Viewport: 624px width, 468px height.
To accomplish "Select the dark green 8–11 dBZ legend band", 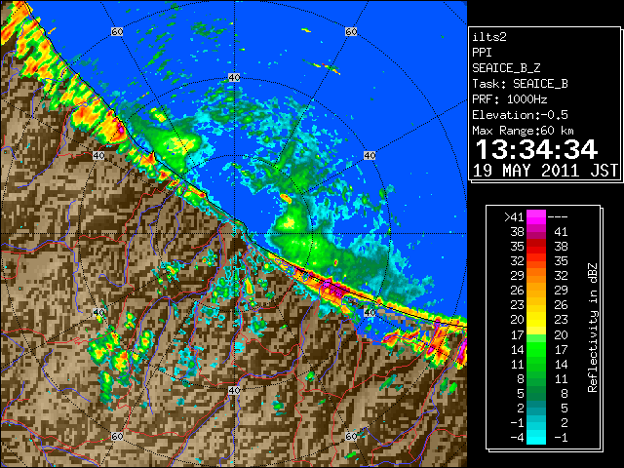I will [536, 378].
